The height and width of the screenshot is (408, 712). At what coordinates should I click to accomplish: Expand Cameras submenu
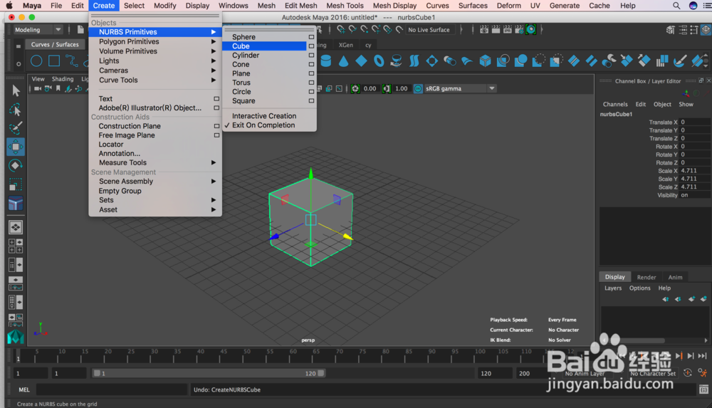coord(155,70)
